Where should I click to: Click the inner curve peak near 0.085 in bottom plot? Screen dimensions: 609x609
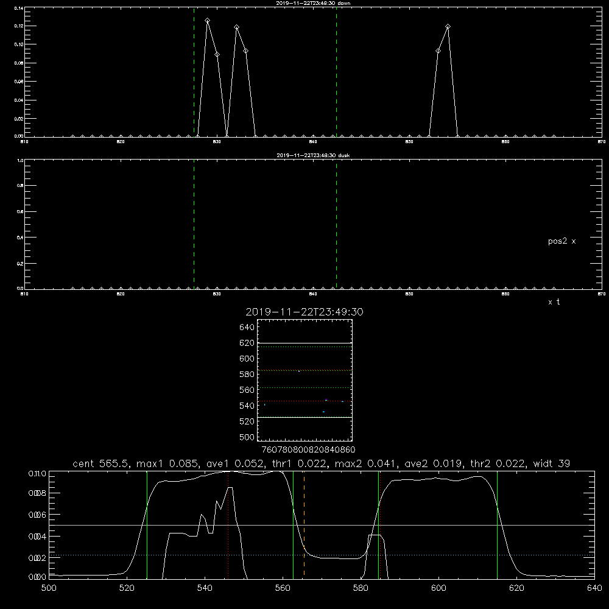click(x=230, y=487)
